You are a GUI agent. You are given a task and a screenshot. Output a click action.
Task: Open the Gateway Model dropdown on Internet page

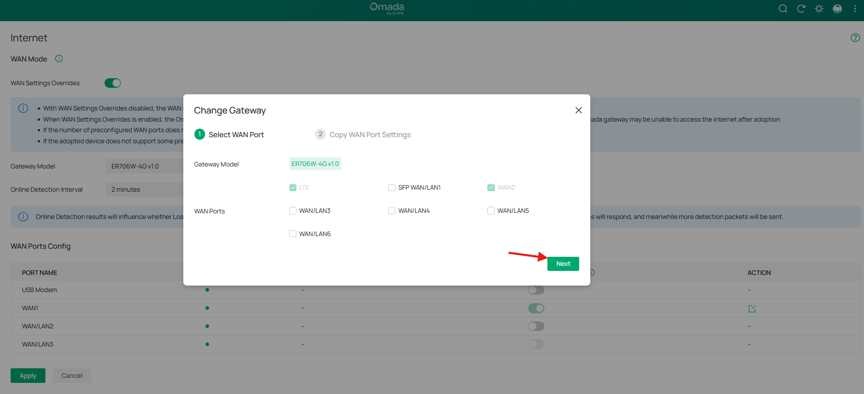pyautogui.click(x=144, y=166)
